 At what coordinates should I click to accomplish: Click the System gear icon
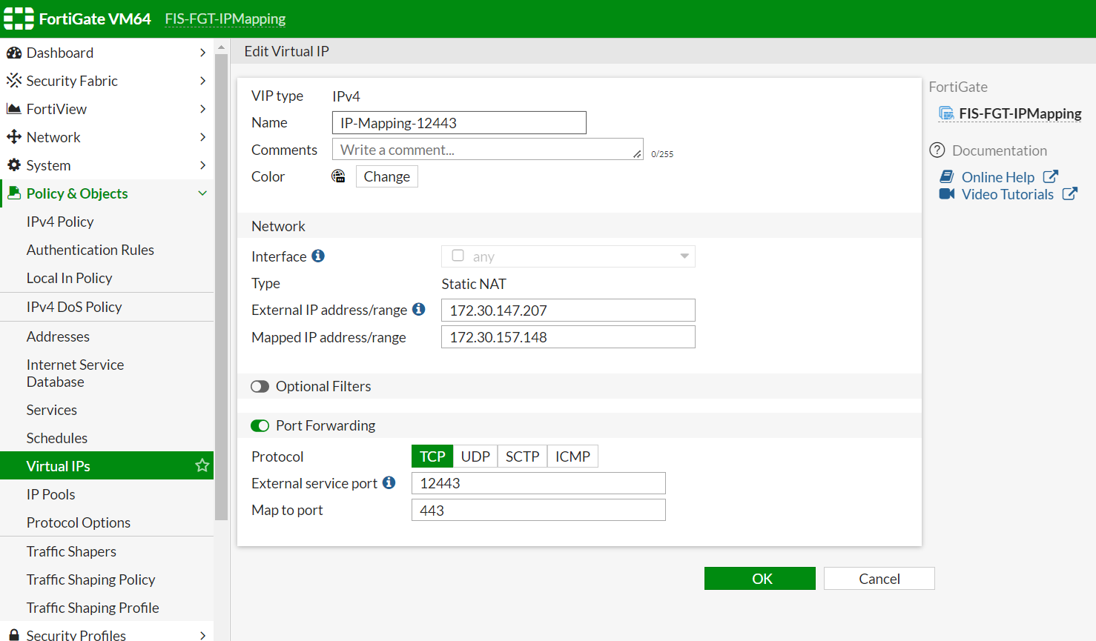tap(16, 165)
